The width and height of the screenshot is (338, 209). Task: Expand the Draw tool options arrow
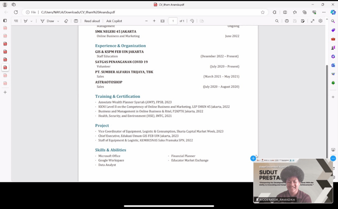[x=58, y=21]
